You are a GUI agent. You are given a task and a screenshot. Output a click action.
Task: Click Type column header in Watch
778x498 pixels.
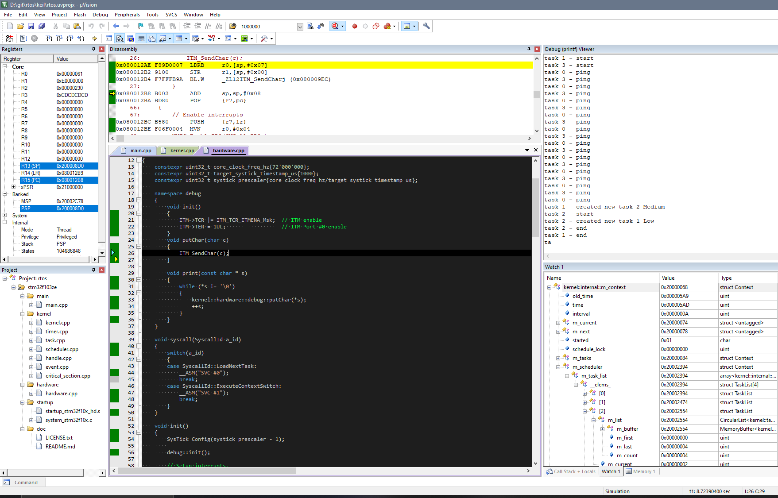pos(747,278)
